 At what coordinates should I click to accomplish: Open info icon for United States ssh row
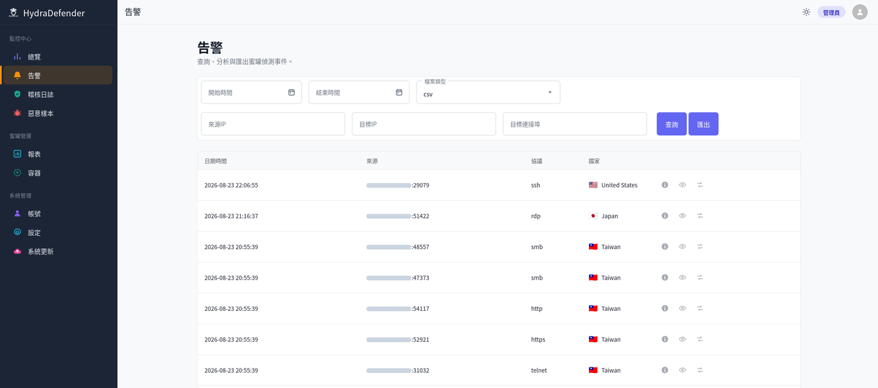665,185
